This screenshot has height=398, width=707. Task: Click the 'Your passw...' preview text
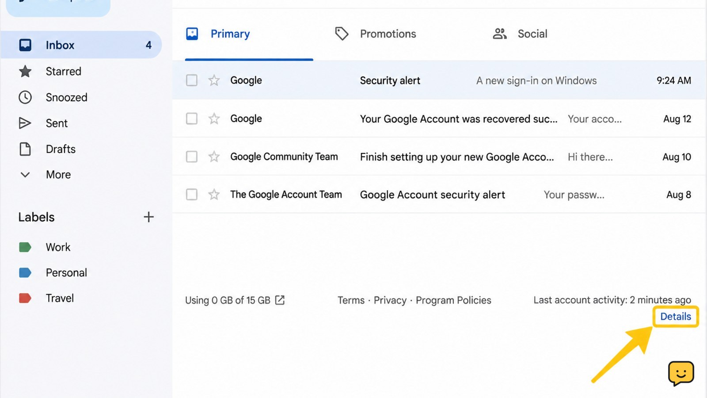pos(574,195)
